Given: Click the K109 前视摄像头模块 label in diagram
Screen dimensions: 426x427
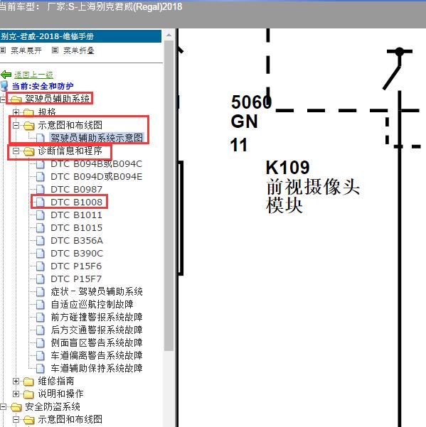Looking at the screenshot, I should 312,186.
